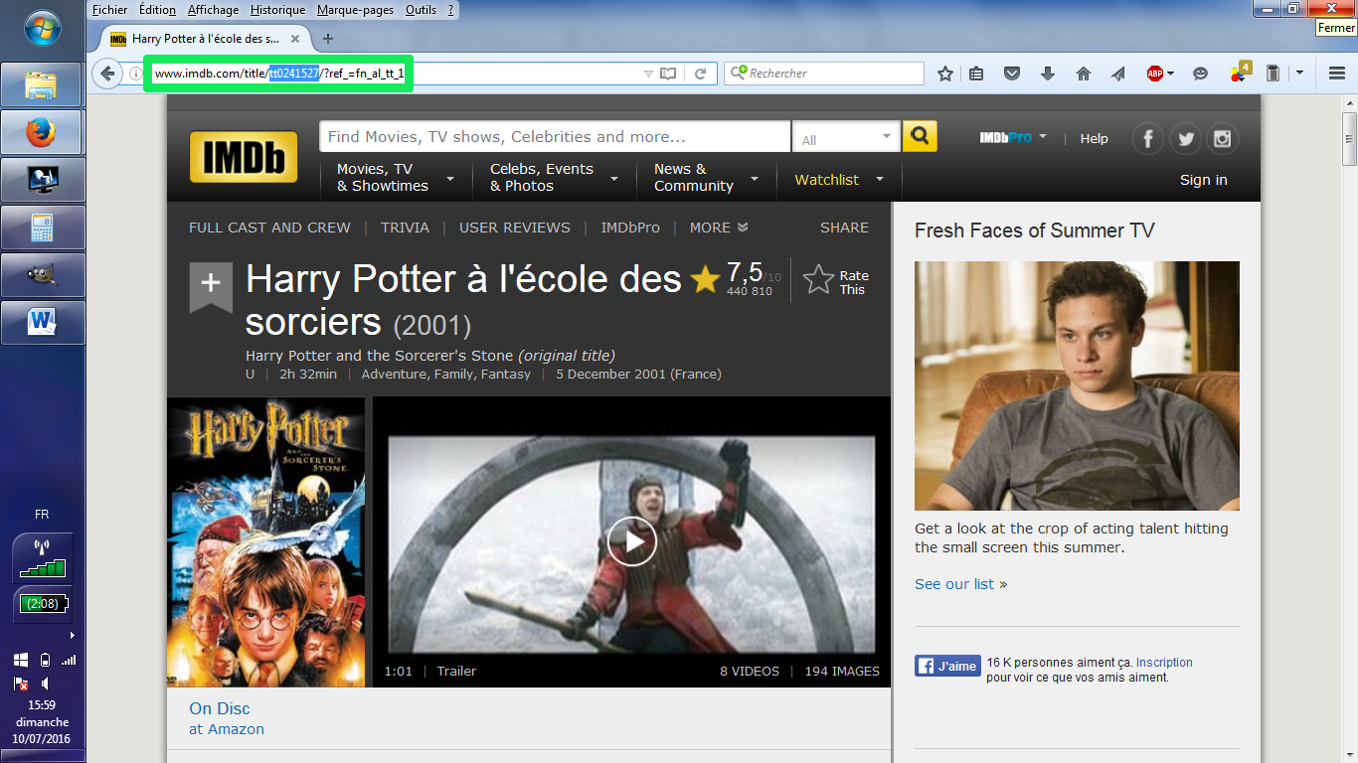Open IMDb Instagram page icon
The height and width of the screenshot is (763, 1358).
pos(1222,139)
